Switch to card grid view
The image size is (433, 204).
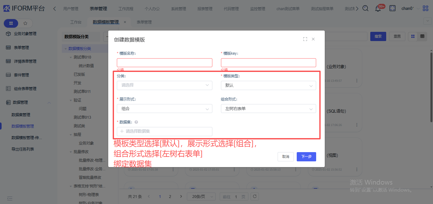[413, 36]
